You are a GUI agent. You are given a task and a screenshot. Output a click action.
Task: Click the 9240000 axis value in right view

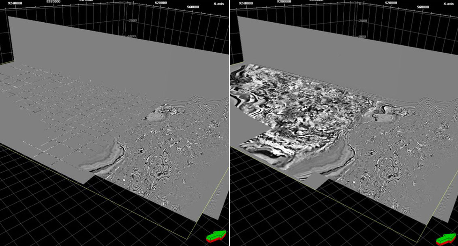(246, 3)
